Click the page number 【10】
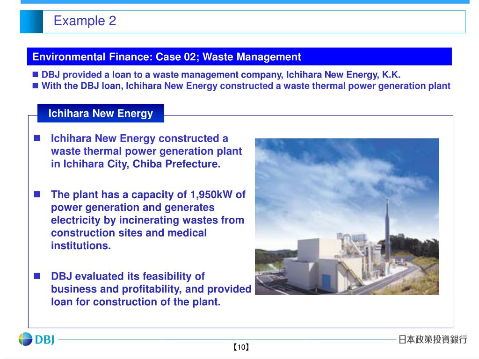The height and width of the screenshot is (359, 479). pyautogui.click(x=241, y=347)
